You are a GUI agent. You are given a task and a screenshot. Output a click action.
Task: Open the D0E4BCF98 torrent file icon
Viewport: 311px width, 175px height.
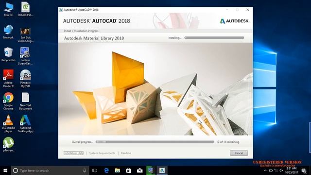click(25, 9)
